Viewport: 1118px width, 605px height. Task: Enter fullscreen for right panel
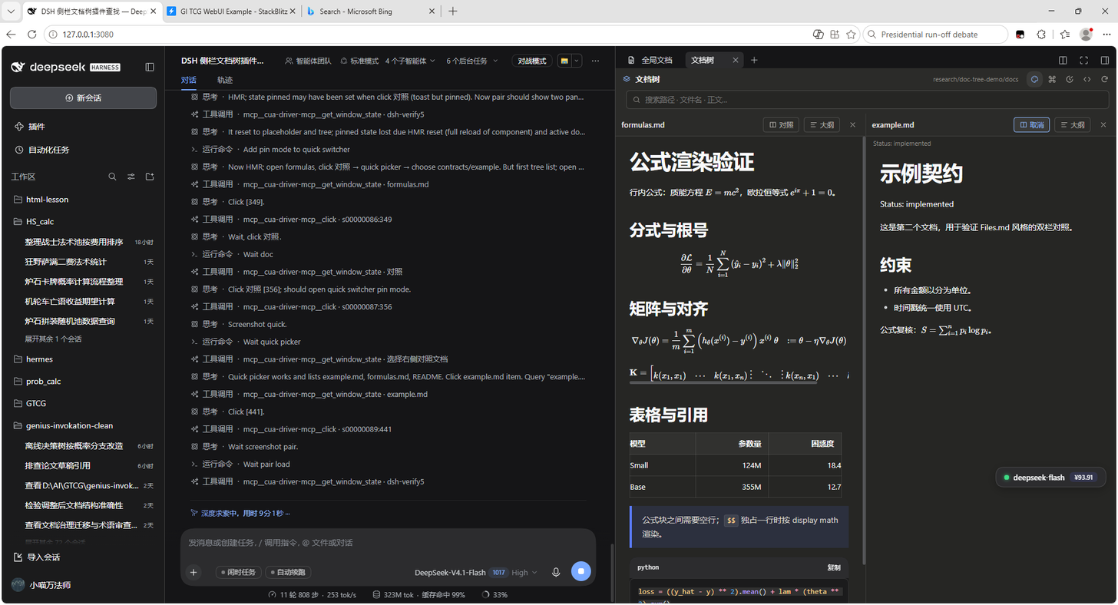pyautogui.click(x=1084, y=60)
